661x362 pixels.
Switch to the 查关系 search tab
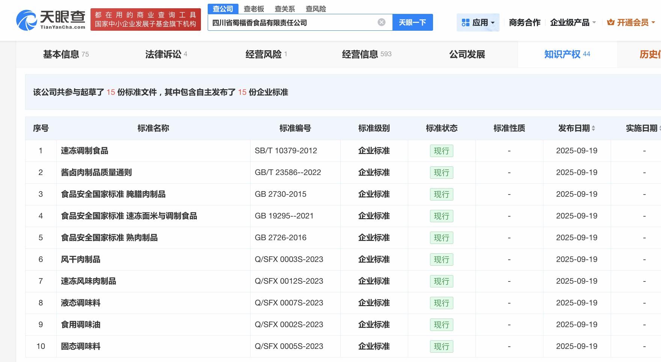(285, 9)
